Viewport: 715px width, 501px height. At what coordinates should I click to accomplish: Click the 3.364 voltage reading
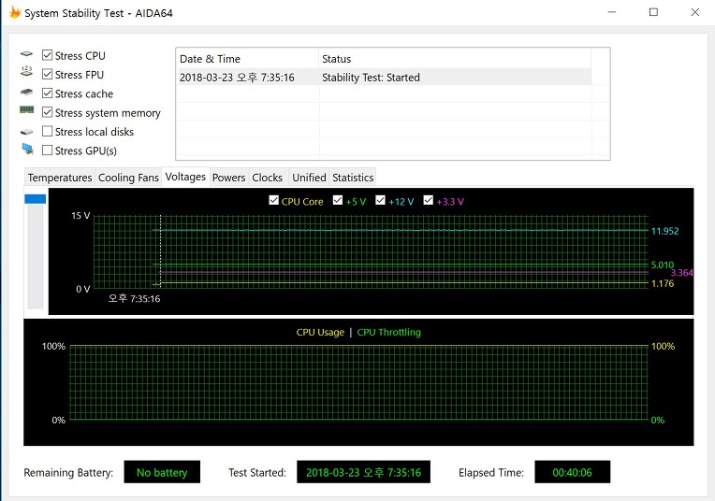click(681, 273)
